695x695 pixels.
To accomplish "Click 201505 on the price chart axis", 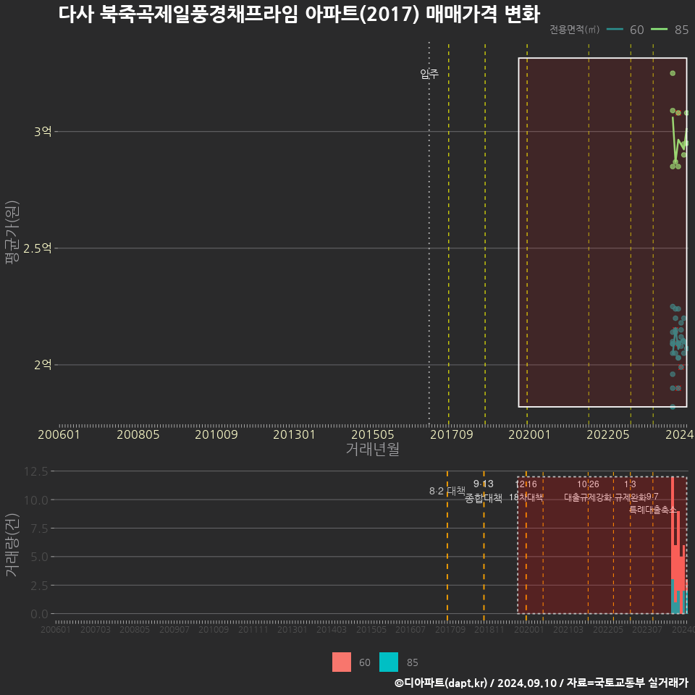I will (x=373, y=434).
